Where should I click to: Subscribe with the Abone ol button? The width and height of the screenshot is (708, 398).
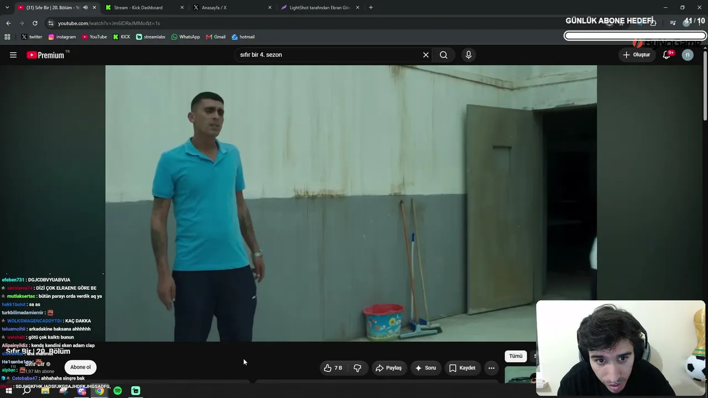[x=80, y=367]
